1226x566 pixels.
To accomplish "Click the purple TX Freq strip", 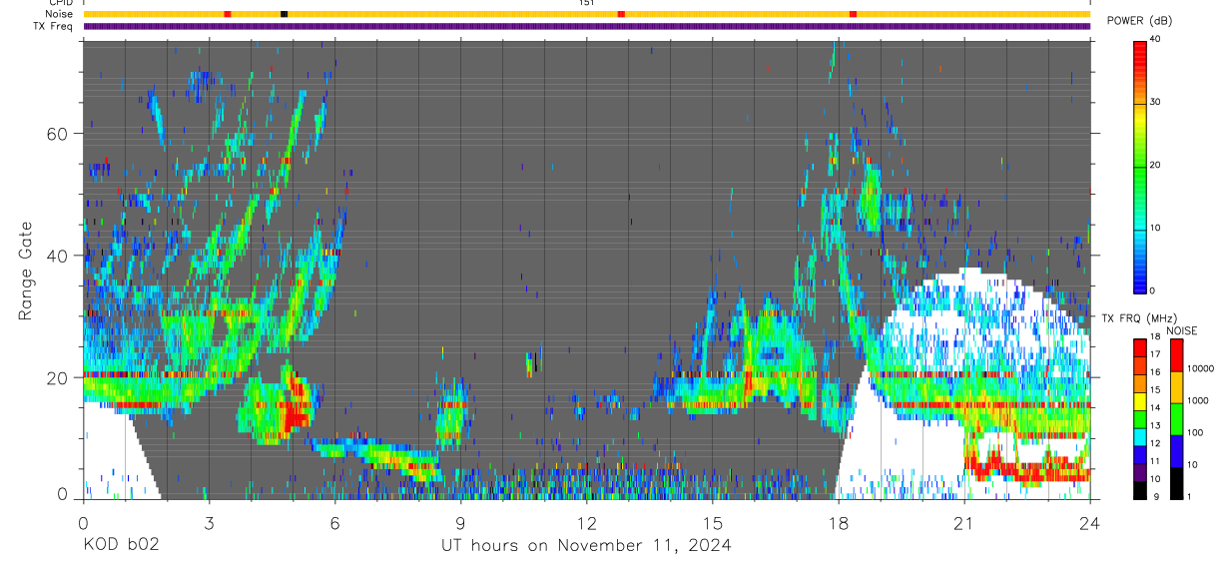I will point(587,26).
